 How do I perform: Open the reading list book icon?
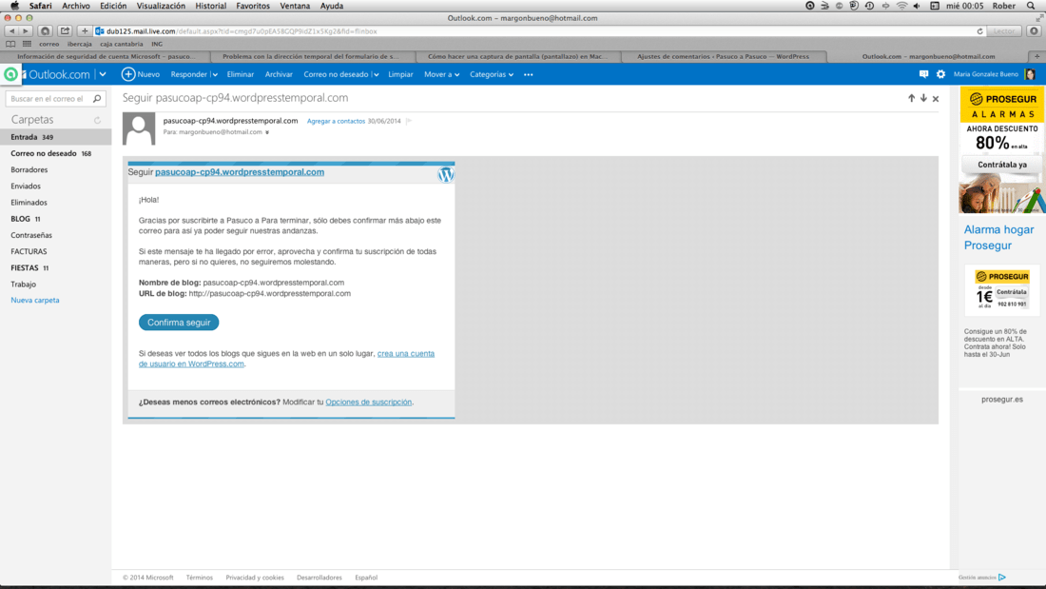(10, 44)
